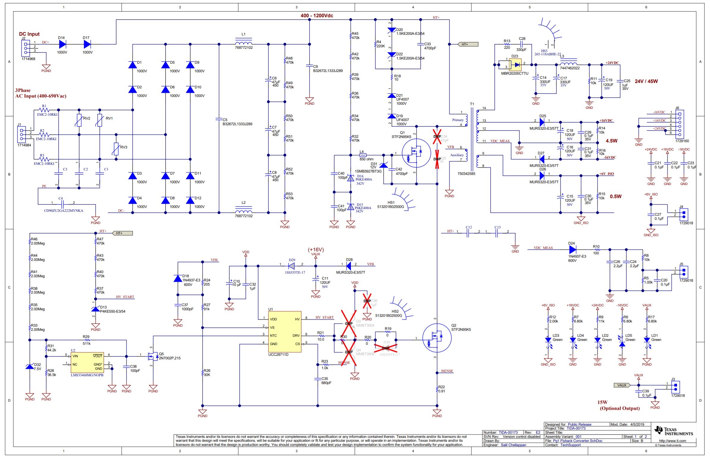The image size is (710, 458).
Task: Open the Public Release link
Action: pyautogui.click(x=579, y=424)
